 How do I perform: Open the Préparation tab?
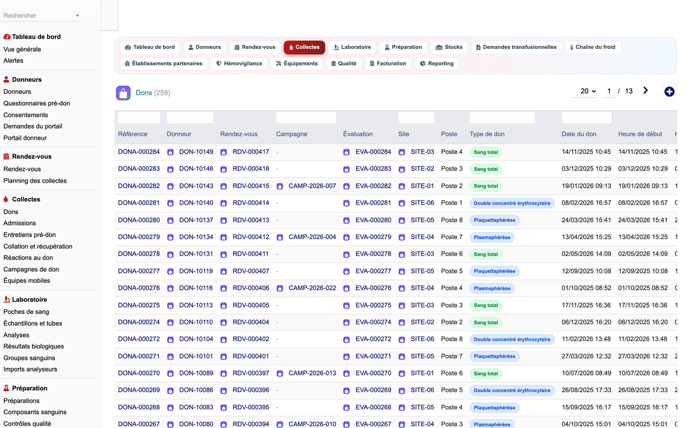(x=403, y=47)
